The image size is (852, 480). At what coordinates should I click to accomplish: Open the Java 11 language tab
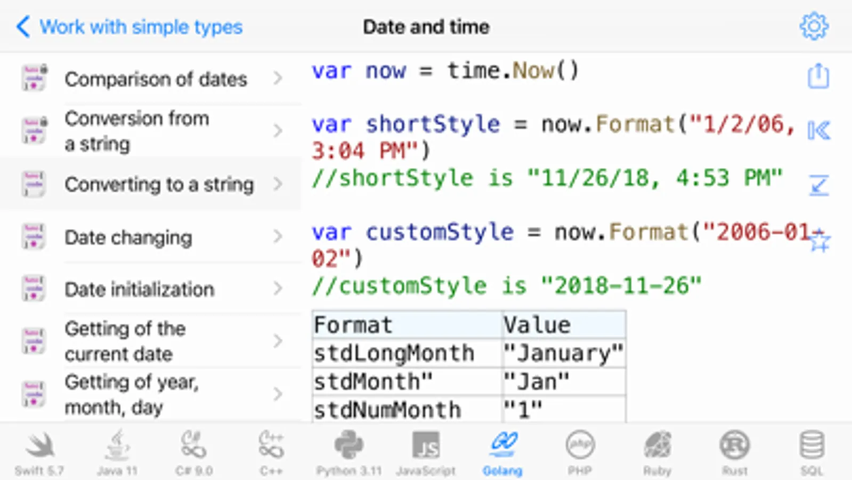pos(117,453)
